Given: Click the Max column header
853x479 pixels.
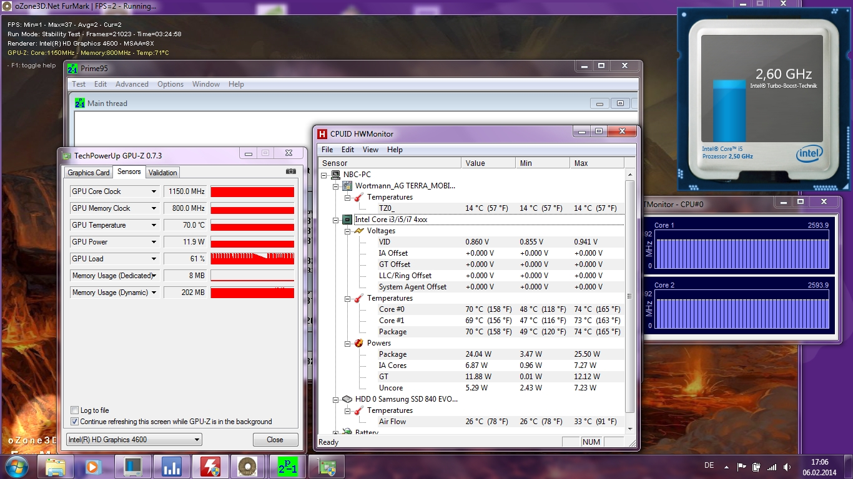Looking at the screenshot, I should (x=598, y=163).
